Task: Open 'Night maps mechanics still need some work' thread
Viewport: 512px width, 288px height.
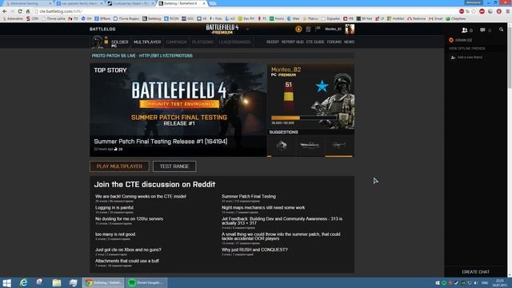Action: coord(263,208)
